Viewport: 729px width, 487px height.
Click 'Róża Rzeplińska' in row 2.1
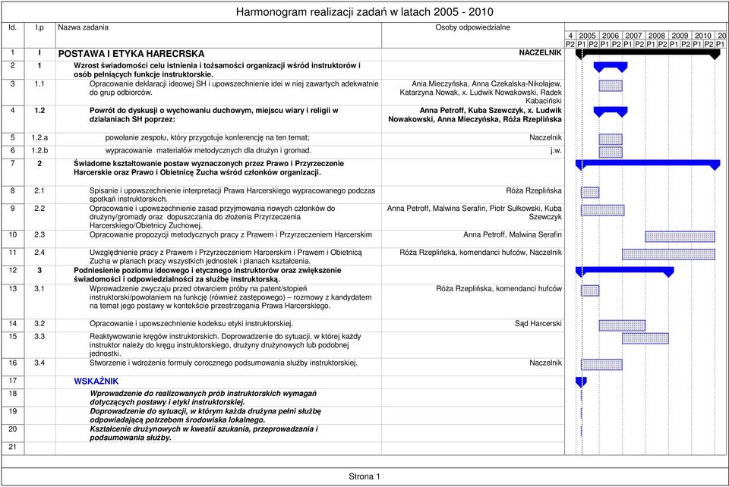click(534, 190)
